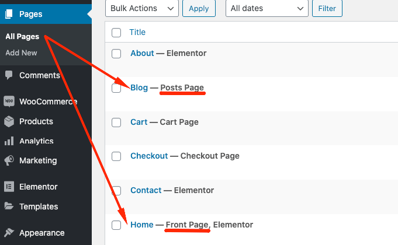398x245 pixels.
Task: Click the Elementor logo icon
Action: point(9,187)
